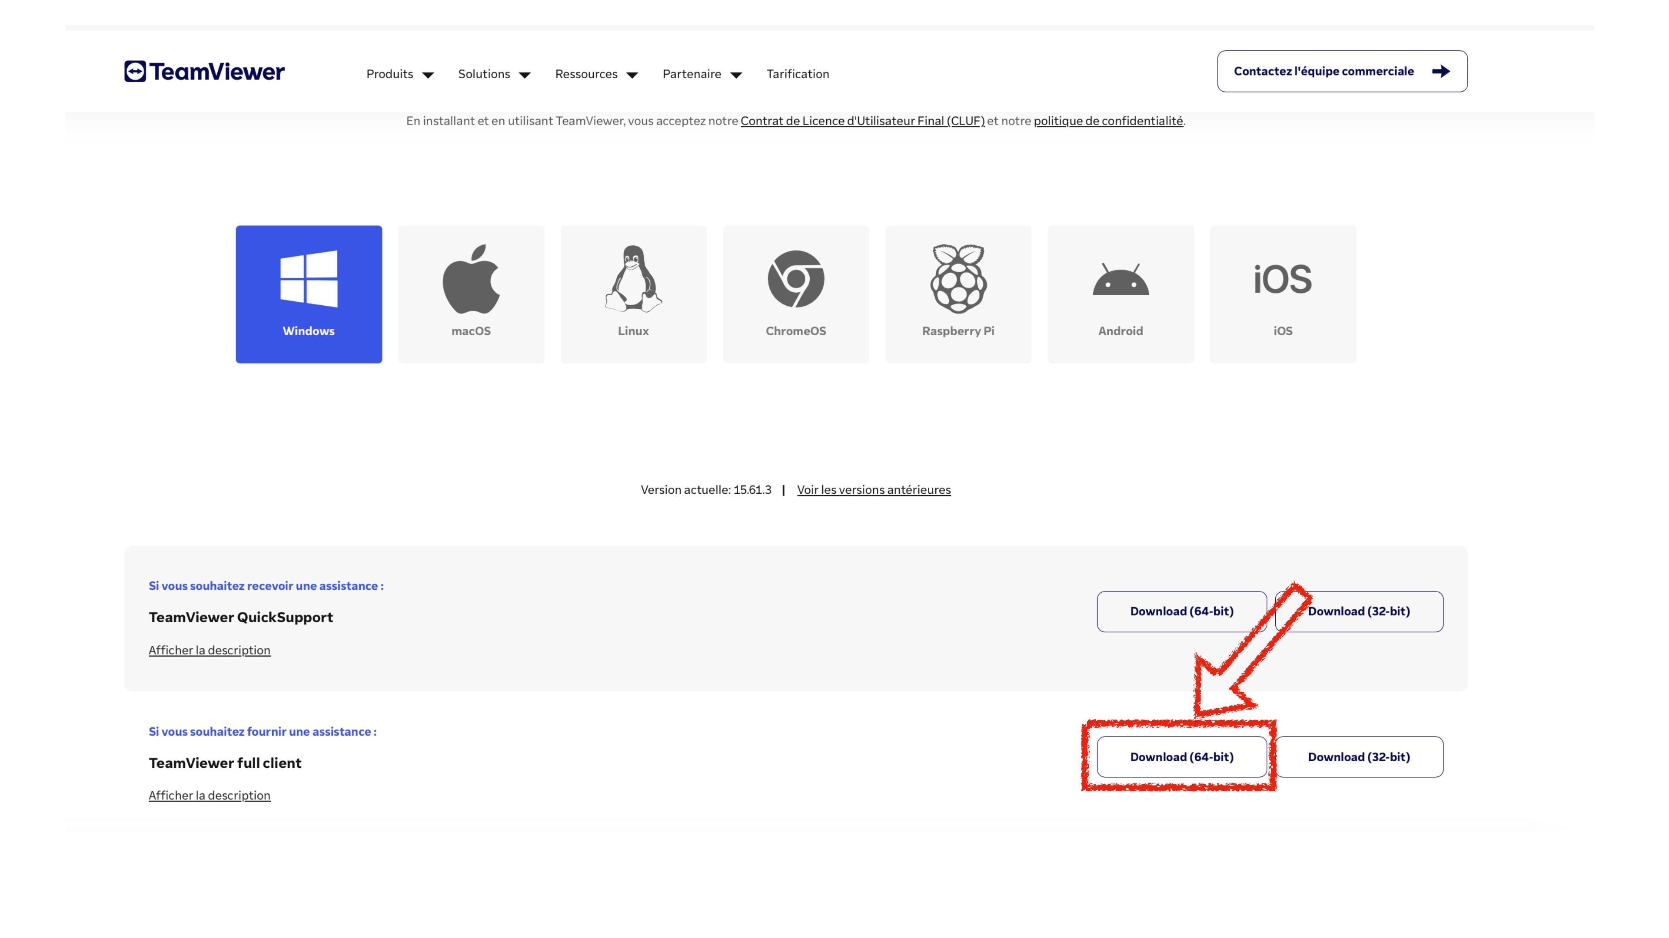
Task: Download full client 32-bit version
Action: [1359, 757]
